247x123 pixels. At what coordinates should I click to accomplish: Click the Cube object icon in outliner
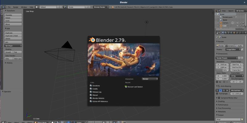click(221, 26)
